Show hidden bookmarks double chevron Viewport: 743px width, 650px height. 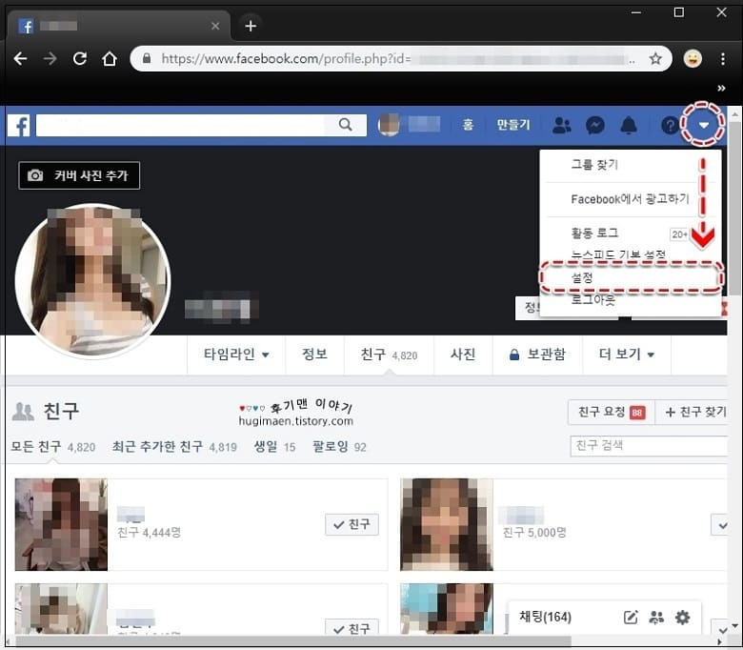tap(721, 89)
